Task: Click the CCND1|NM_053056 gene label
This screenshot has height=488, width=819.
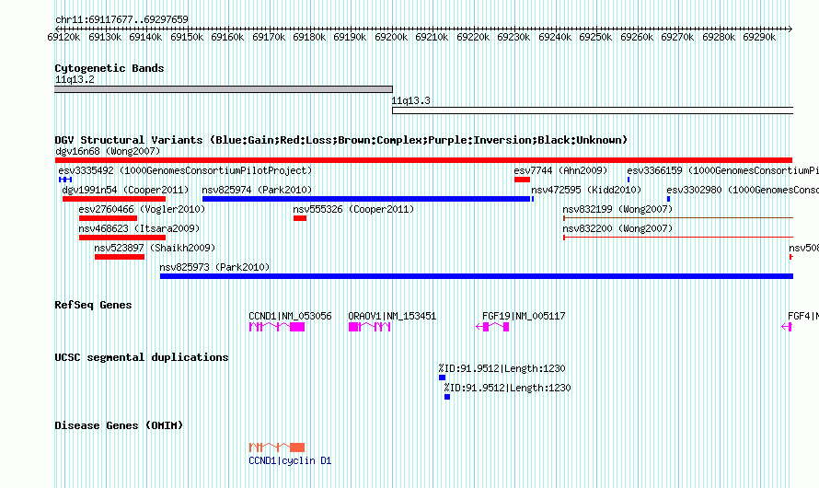Action: (290, 316)
